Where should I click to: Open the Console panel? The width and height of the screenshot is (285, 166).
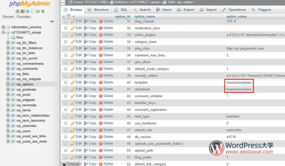point(71,164)
